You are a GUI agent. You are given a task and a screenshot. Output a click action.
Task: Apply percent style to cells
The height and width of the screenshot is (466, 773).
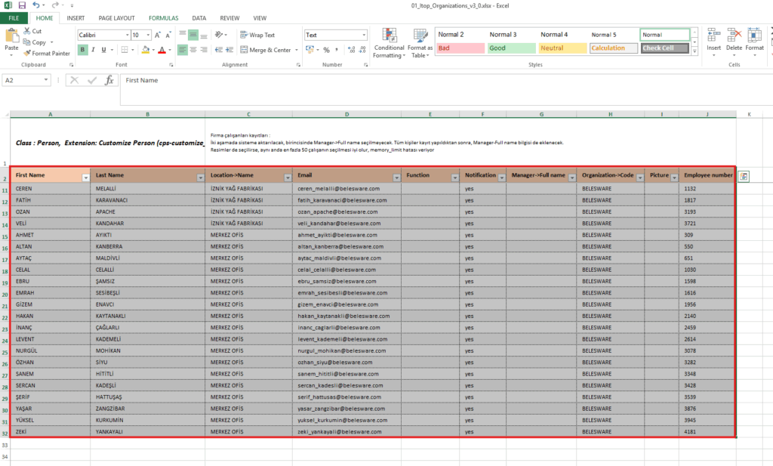click(326, 50)
